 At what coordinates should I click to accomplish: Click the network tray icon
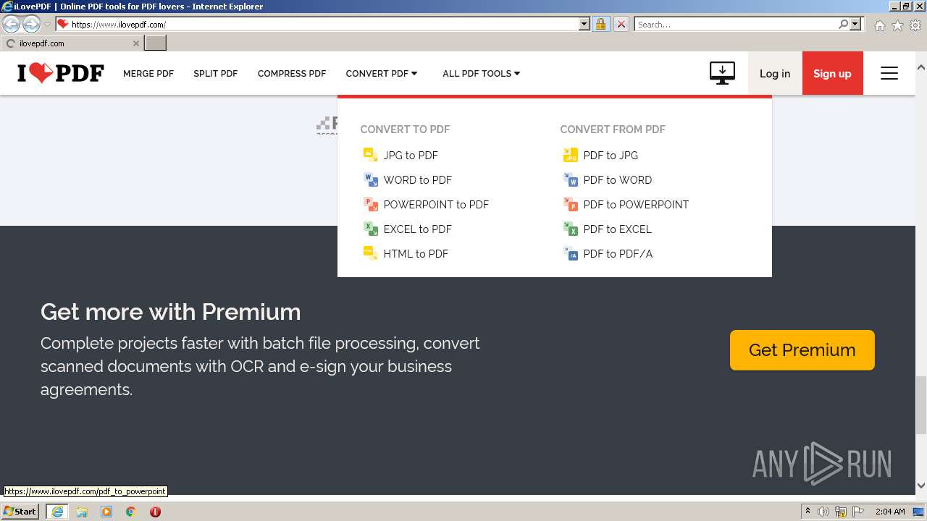pyautogui.click(x=842, y=512)
